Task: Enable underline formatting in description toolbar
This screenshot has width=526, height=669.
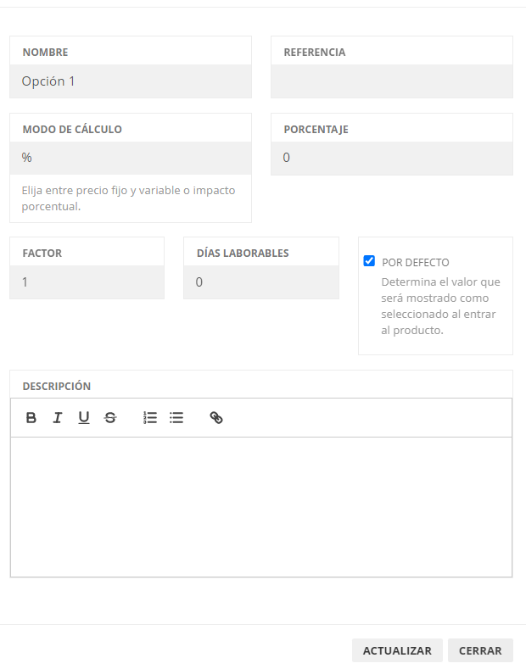Action: [x=84, y=418]
